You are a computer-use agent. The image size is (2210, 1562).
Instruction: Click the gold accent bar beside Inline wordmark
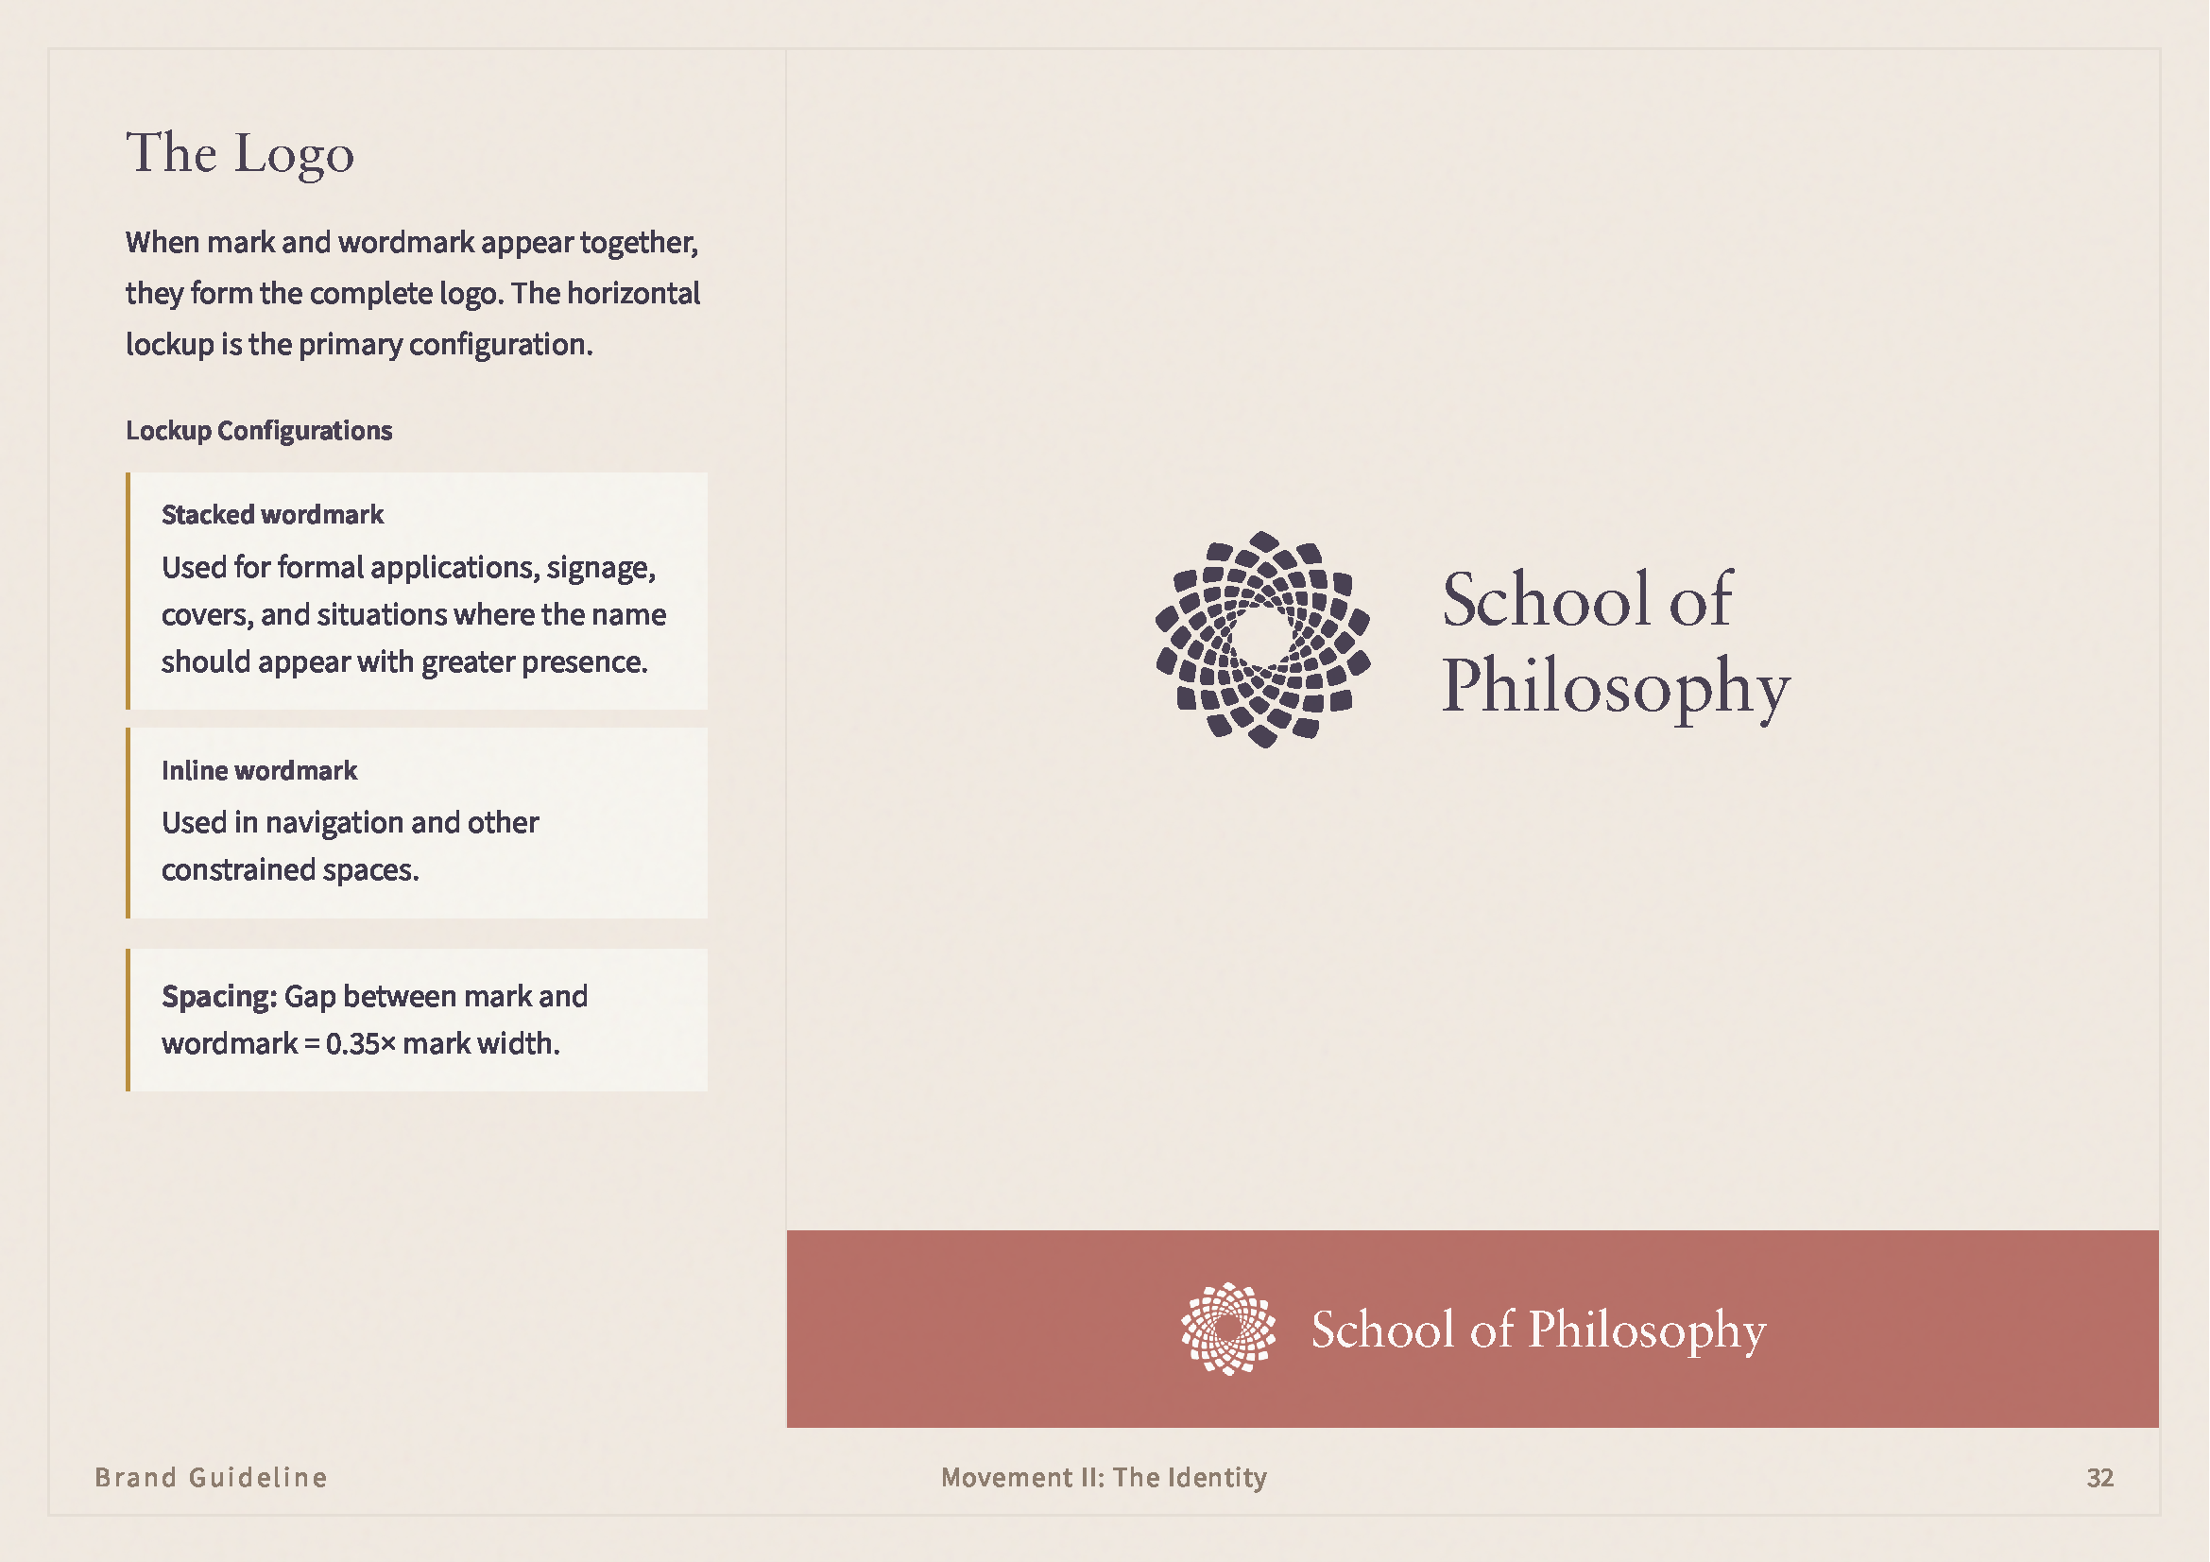coord(128,823)
